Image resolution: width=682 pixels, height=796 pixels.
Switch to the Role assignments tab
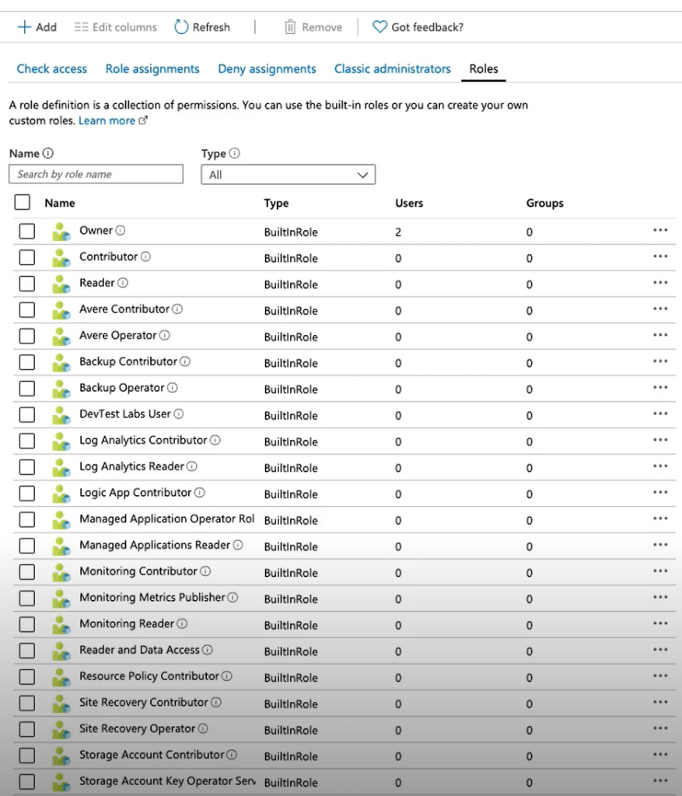point(152,69)
